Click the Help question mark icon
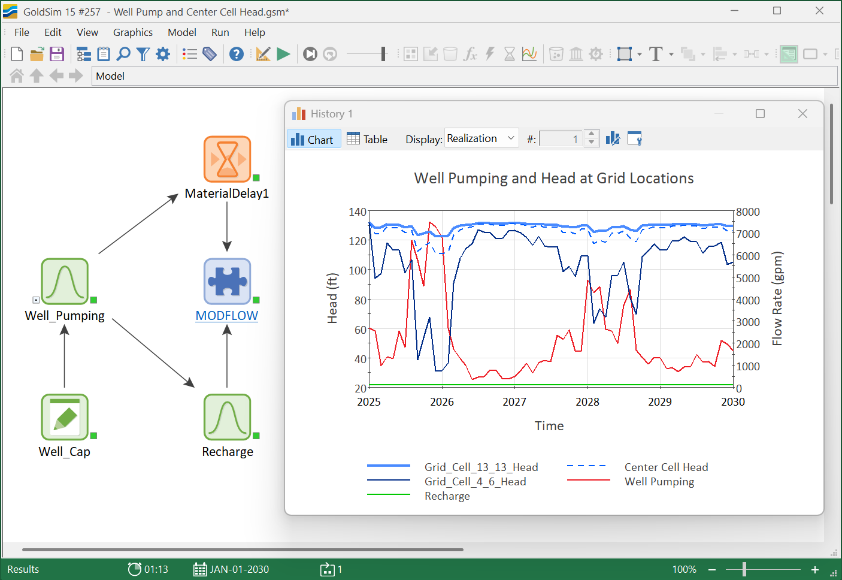The width and height of the screenshot is (842, 580). pyautogui.click(x=237, y=54)
